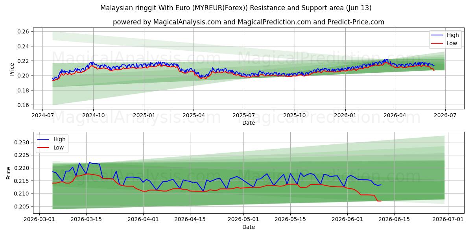Click the 0.205 tick on bottom price axis
Screen dimensions: 472x236
click(x=22, y=206)
